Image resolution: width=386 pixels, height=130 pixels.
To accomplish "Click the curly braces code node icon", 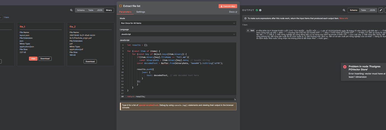I will coord(121,6).
